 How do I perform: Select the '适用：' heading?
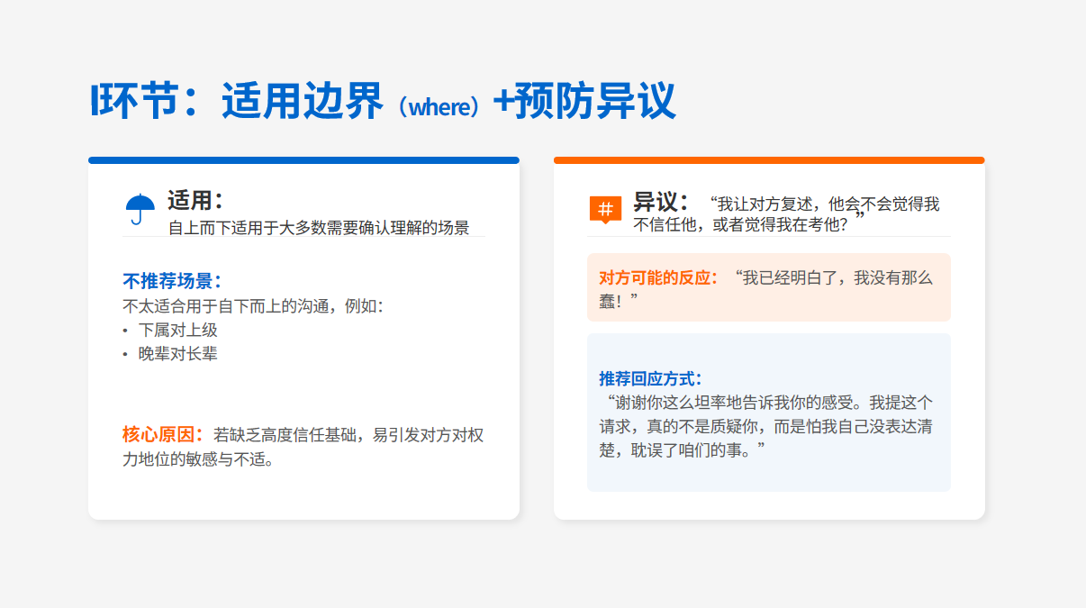click(x=195, y=200)
